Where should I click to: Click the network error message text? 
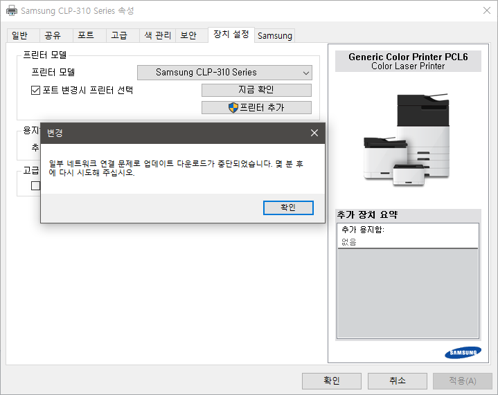pyautogui.click(x=176, y=168)
